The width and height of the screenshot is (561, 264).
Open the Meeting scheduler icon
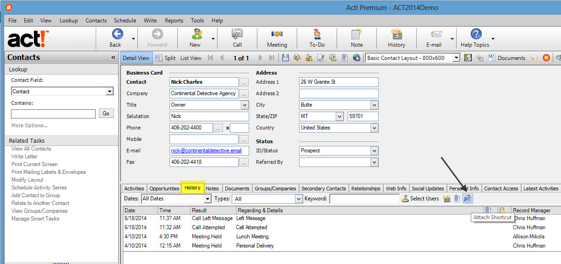coord(277,38)
